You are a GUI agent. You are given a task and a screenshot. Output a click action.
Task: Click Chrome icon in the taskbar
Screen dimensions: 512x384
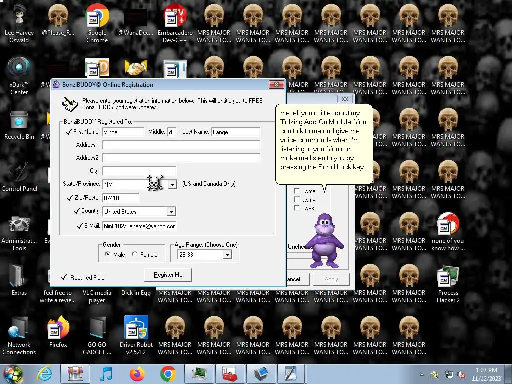168,374
